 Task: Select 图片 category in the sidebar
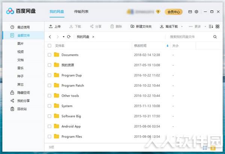tap(20, 44)
